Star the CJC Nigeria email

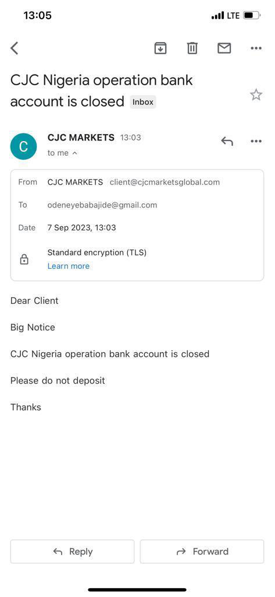tap(256, 95)
